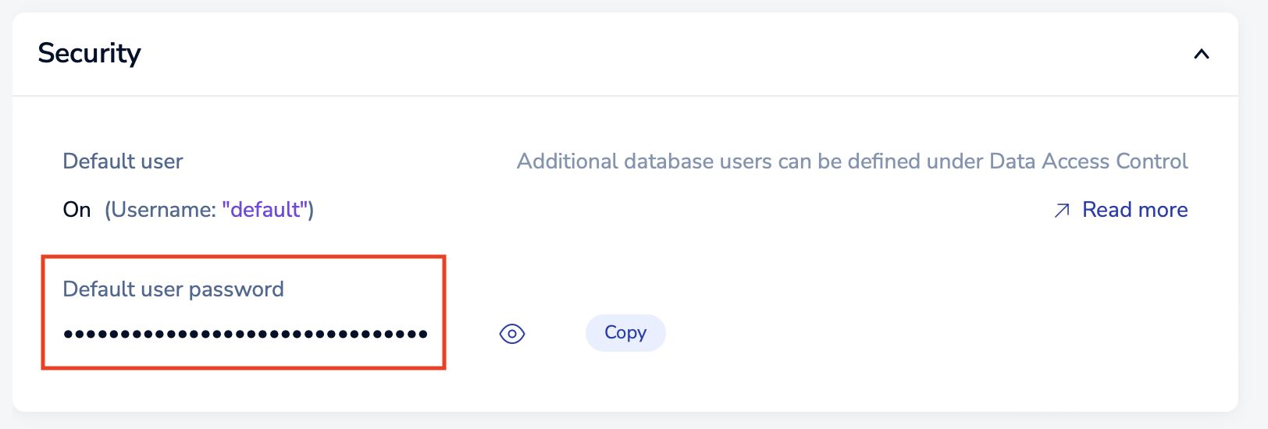This screenshot has height=429, width=1268.
Task: Click the "On" status of default user
Action: [77, 210]
